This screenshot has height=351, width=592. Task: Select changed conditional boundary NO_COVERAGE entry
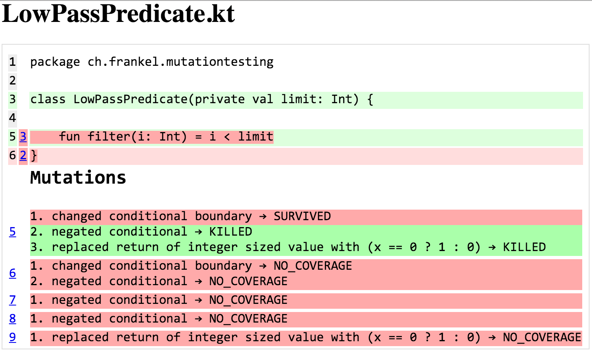tap(191, 266)
